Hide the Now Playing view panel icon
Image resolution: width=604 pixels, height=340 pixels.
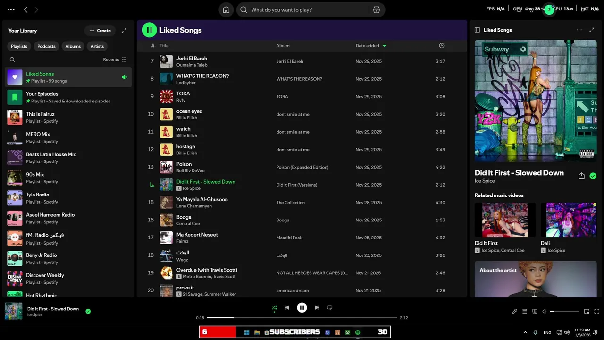pyautogui.click(x=477, y=30)
